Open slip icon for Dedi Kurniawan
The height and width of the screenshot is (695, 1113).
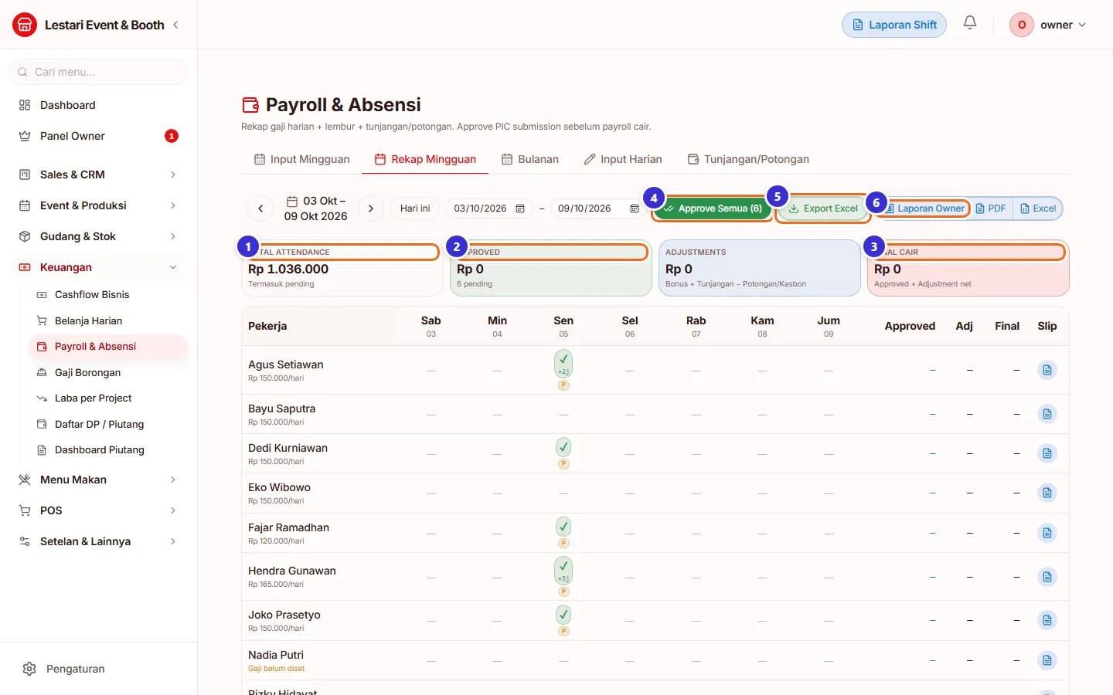1047,453
